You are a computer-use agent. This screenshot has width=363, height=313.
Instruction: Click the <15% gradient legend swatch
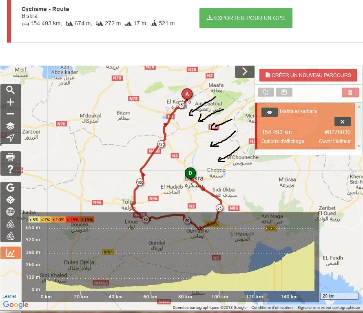click(x=73, y=220)
